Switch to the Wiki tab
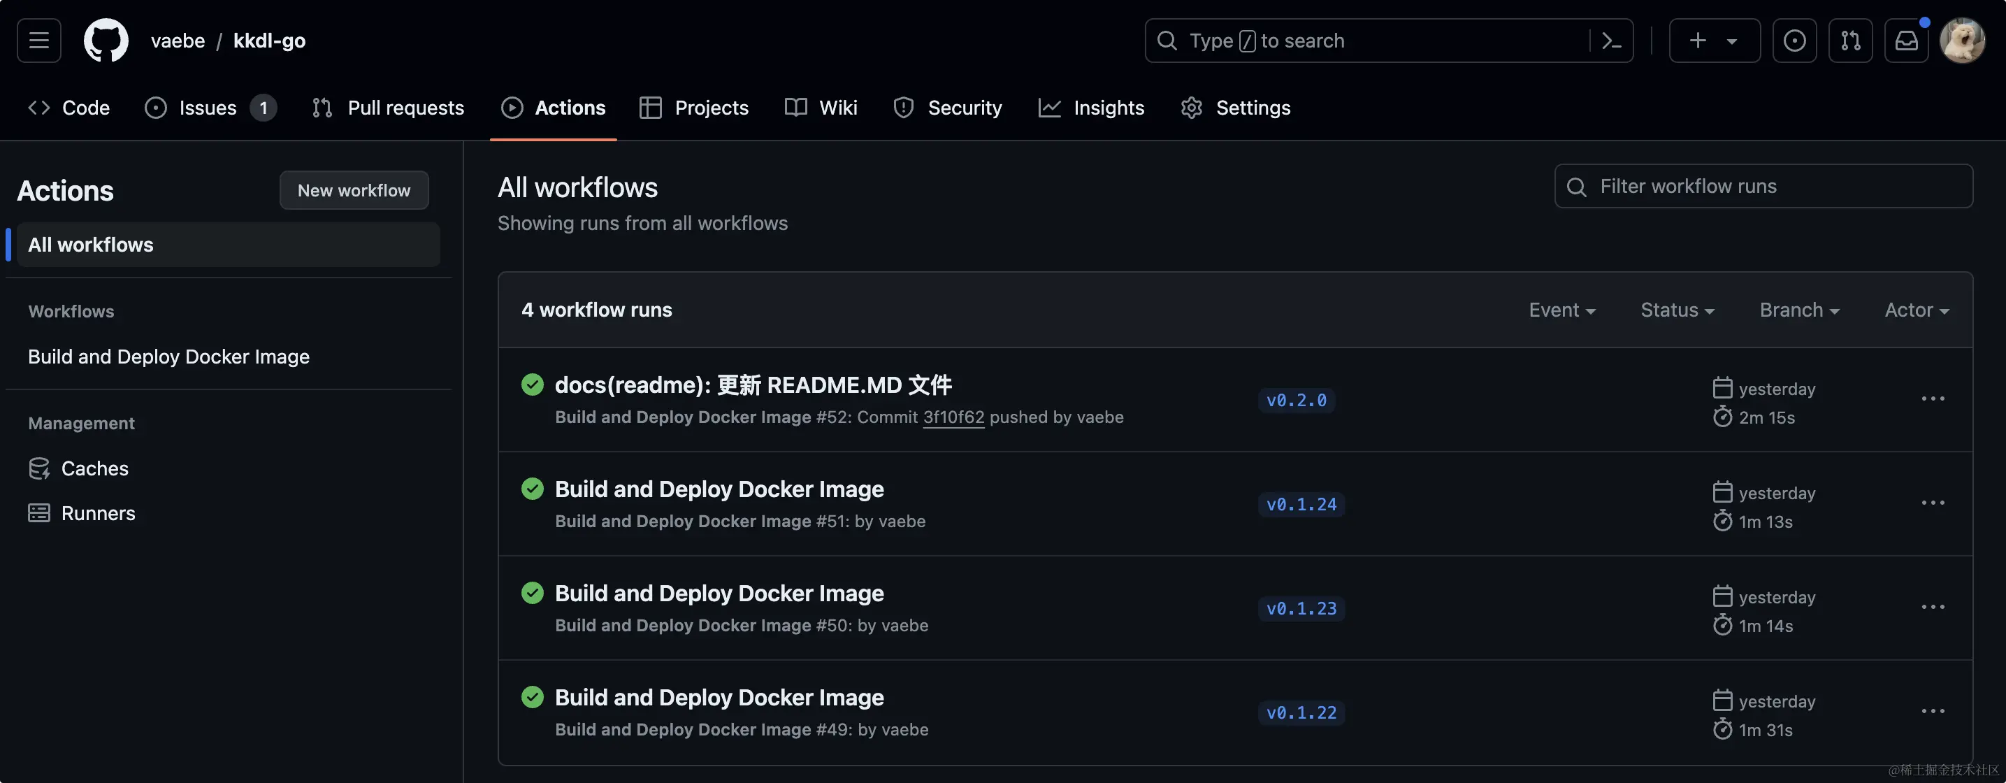This screenshot has width=2006, height=783. click(821, 108)
